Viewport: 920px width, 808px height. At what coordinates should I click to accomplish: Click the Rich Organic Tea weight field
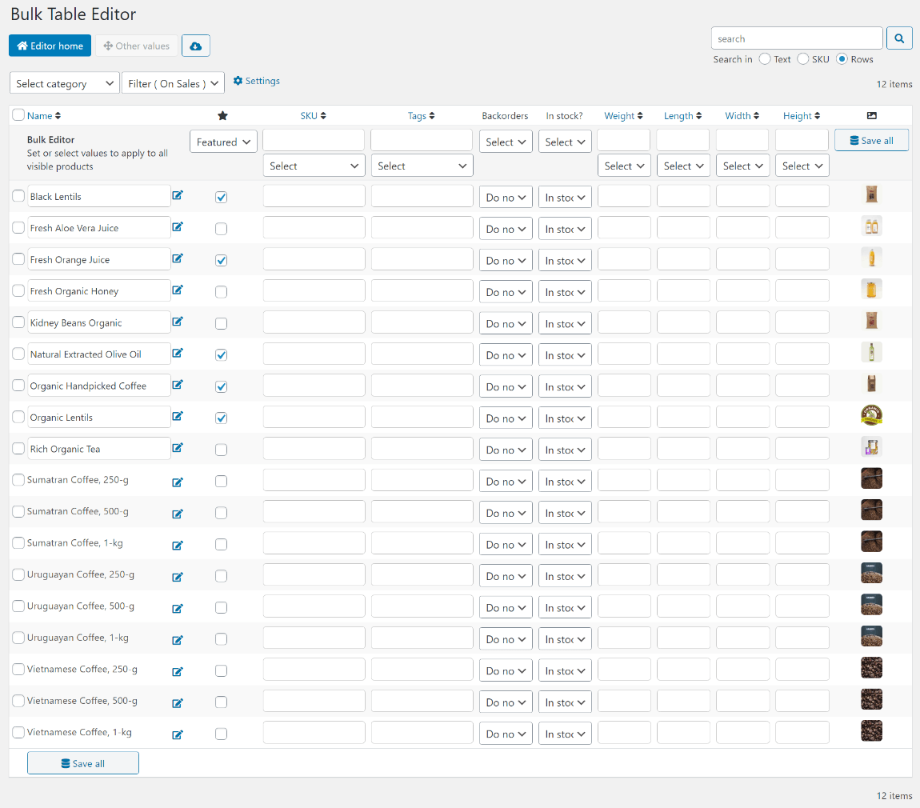click(x=624, y=448)
